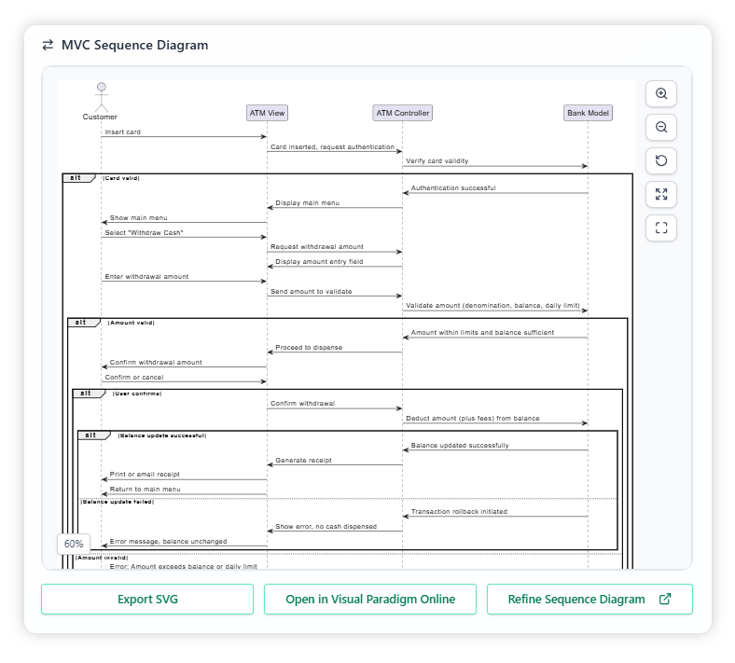Click the Refine Sequence Diagram button
Viewport: 735px width, 663px height.
(x=589, y=600)
